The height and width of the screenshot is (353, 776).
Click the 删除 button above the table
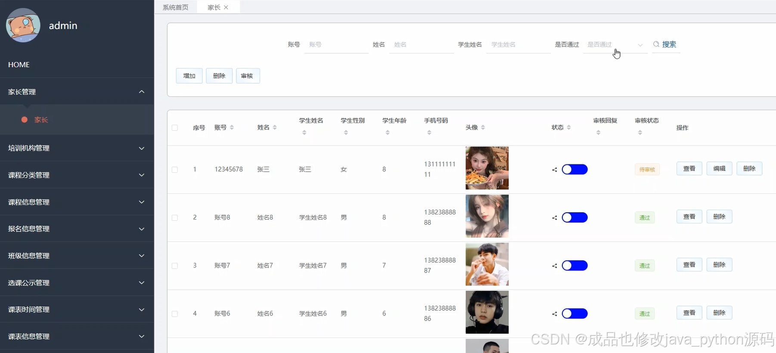[219, 76]
